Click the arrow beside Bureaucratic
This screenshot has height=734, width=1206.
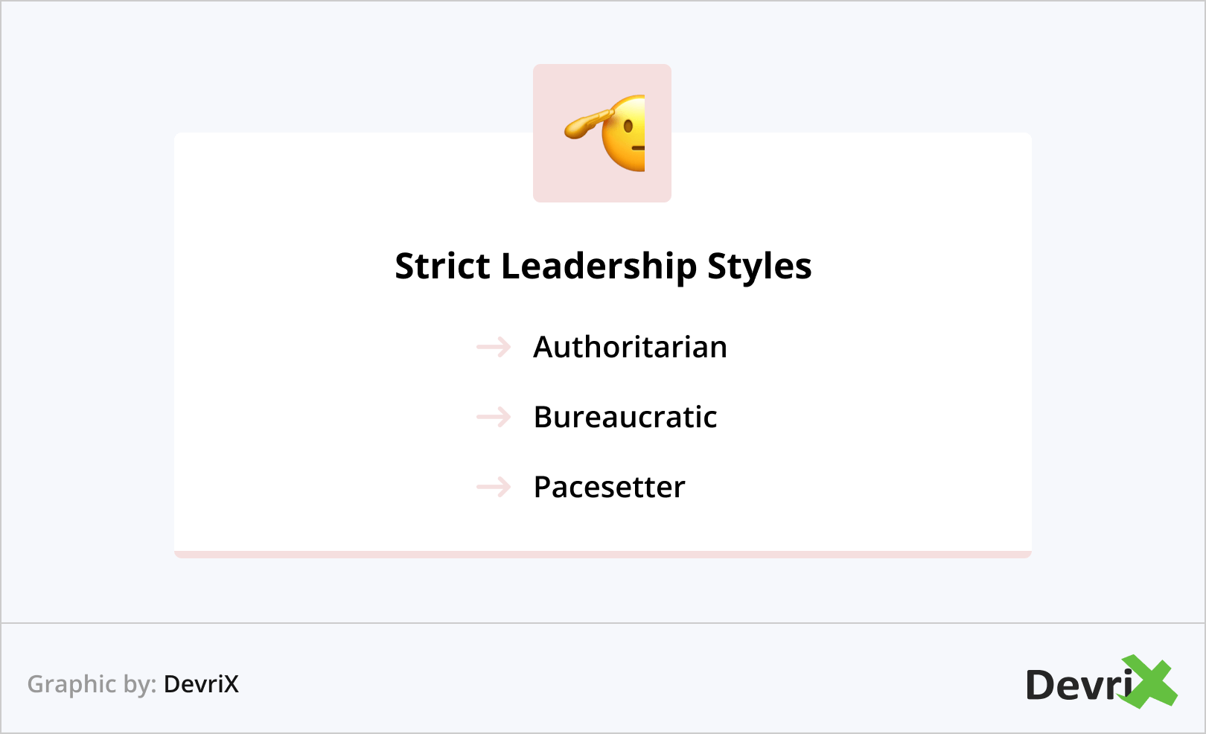(494, 417)
